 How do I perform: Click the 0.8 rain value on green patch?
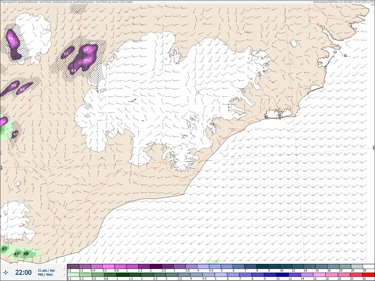pyautogui.click(x=26, y=254)
